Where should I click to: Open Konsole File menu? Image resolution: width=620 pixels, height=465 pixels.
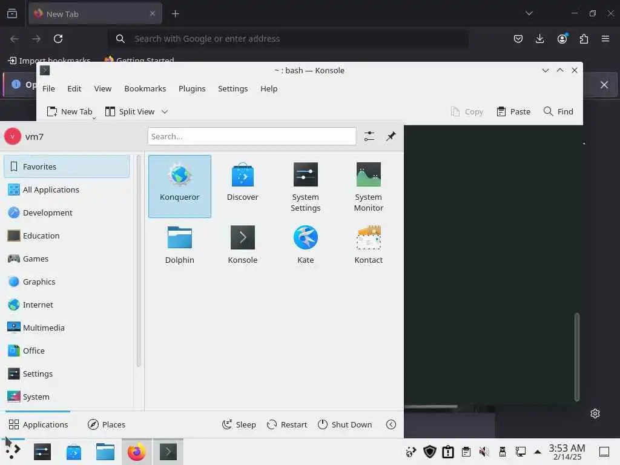48,88
